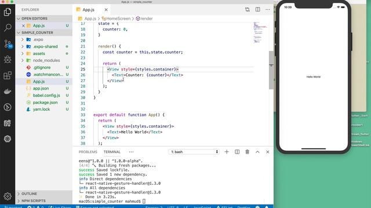Screen dimensions: 371x208
Task: Close App.js in Open Editors list
Action: tap(23, 25)
